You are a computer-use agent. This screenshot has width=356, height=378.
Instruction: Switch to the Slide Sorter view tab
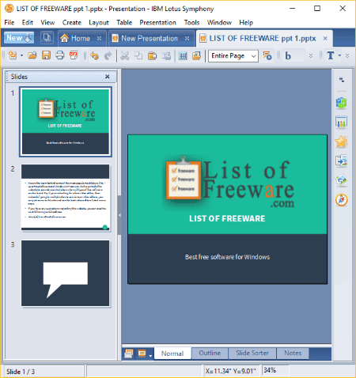click(252, 353)
